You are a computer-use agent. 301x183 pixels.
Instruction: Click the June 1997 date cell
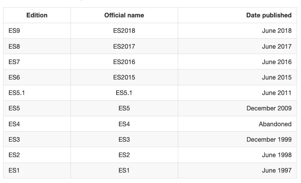coord(277,170)
